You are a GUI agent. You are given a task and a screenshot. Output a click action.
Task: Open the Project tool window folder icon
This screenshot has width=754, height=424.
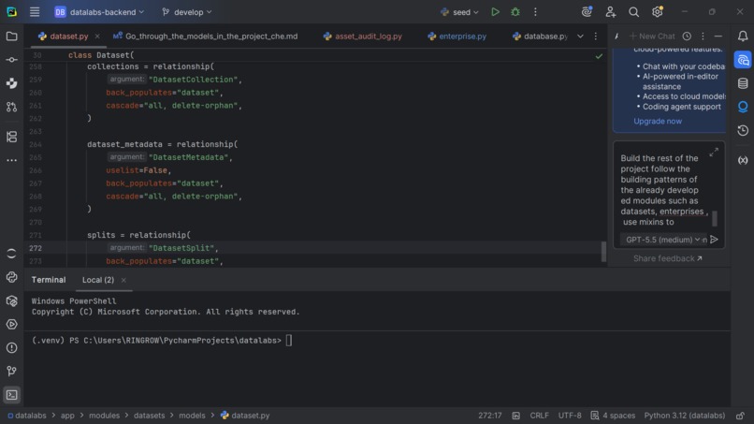point(11,37)
